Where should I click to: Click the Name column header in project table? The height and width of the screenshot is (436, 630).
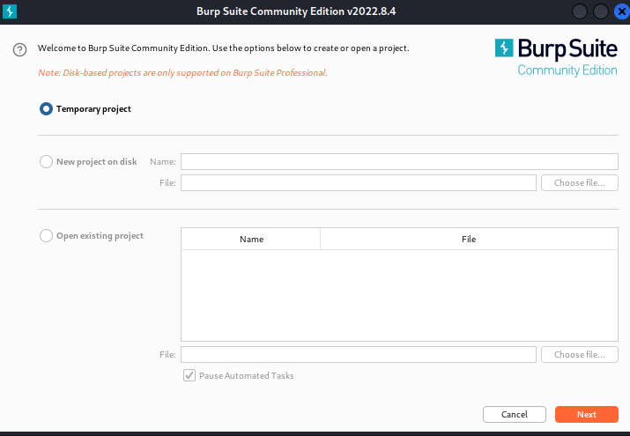tap(251, 239)
